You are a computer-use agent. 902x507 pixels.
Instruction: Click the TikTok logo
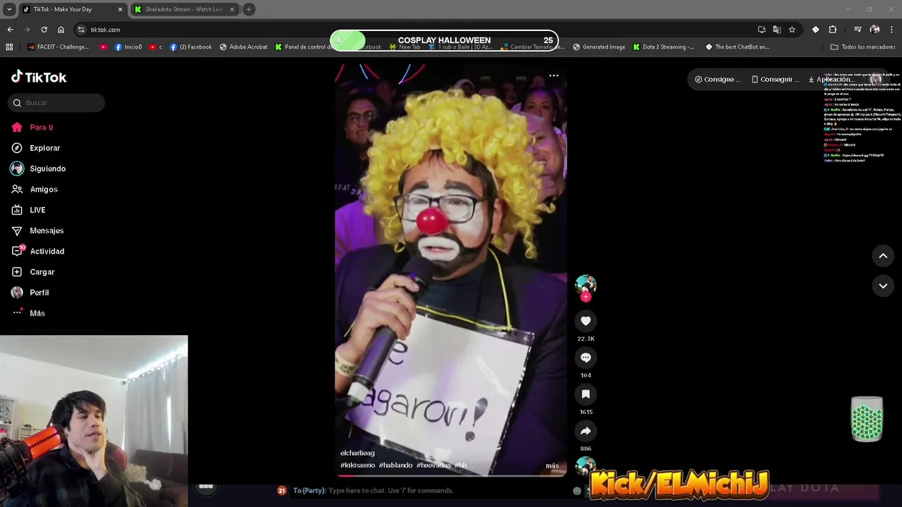point(39,77)
